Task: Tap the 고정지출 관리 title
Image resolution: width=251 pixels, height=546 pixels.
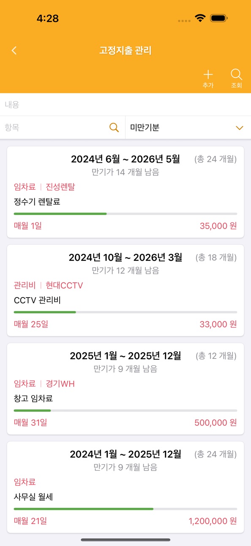Action: [125, 51]
